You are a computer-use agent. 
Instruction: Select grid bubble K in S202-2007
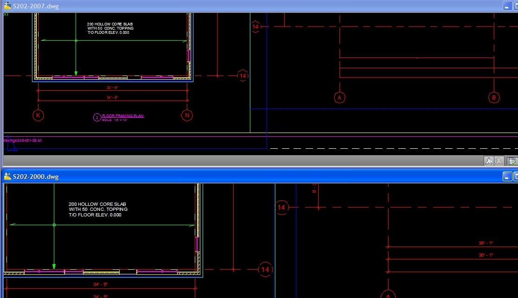[38, 115]
